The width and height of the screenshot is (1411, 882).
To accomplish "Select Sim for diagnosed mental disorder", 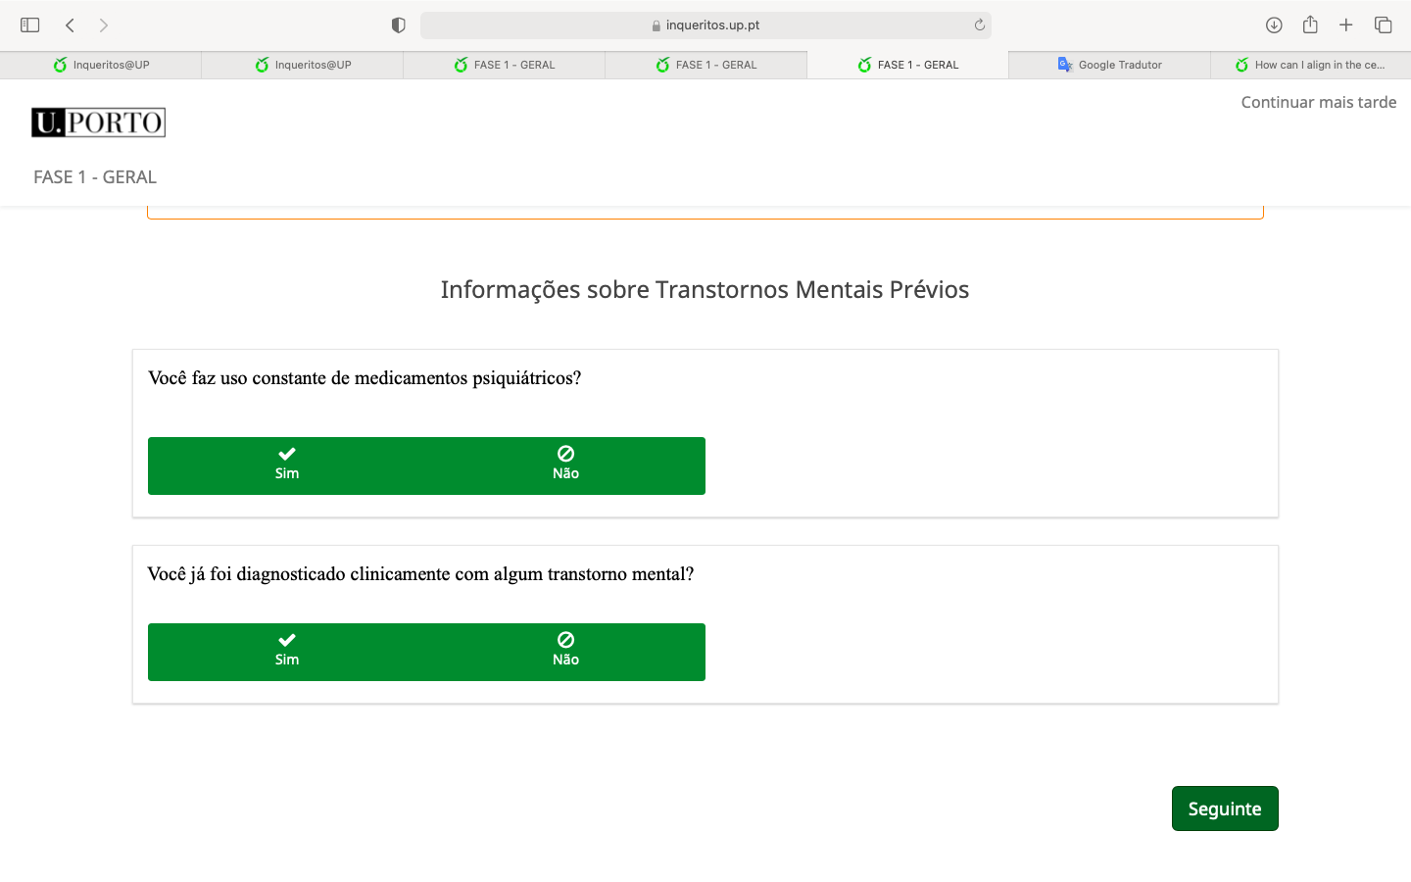I will 287,652.
